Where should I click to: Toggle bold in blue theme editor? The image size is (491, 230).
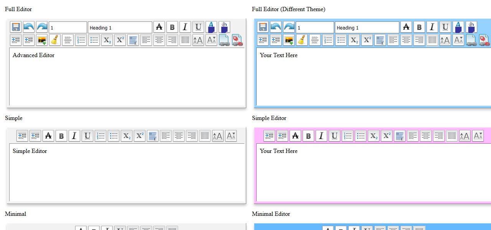tap(419, 27)
